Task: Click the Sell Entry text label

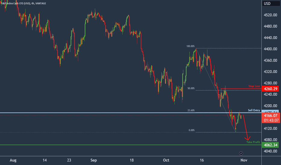Action: coord(254,110)
